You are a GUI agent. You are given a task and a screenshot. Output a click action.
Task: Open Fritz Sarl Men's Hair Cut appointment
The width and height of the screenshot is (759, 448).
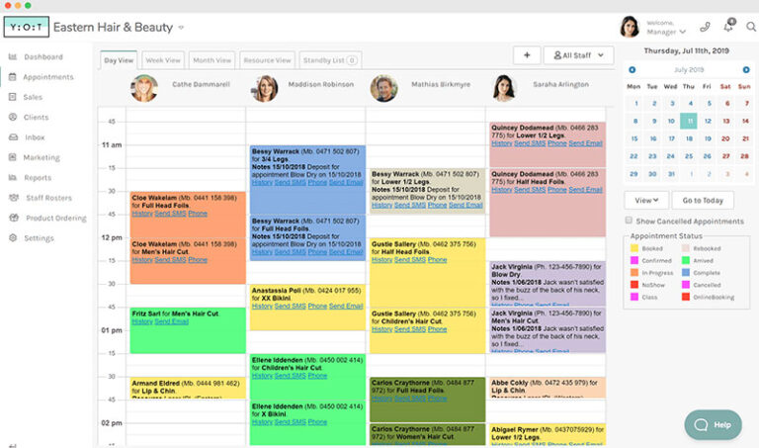coord(188,330)
